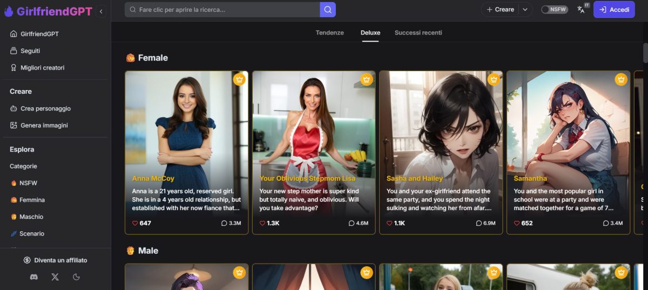Viewport: 648px width, 290px height.
Task: Collapse the sidebar with the chevron button
Action: tap(101, 11)
